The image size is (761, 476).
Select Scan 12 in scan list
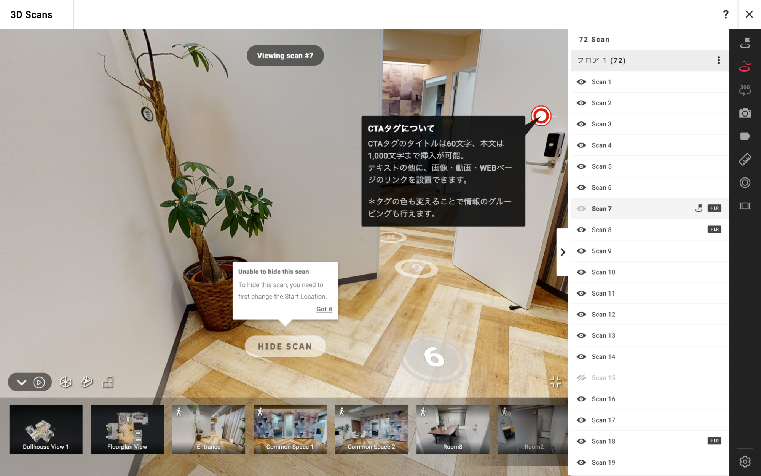(x=649, y=314)
